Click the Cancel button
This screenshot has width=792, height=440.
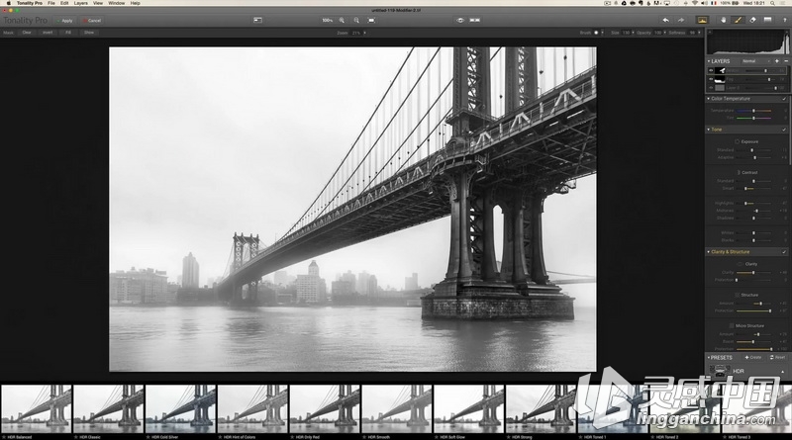pyautogui.click(x=92, y=21)
